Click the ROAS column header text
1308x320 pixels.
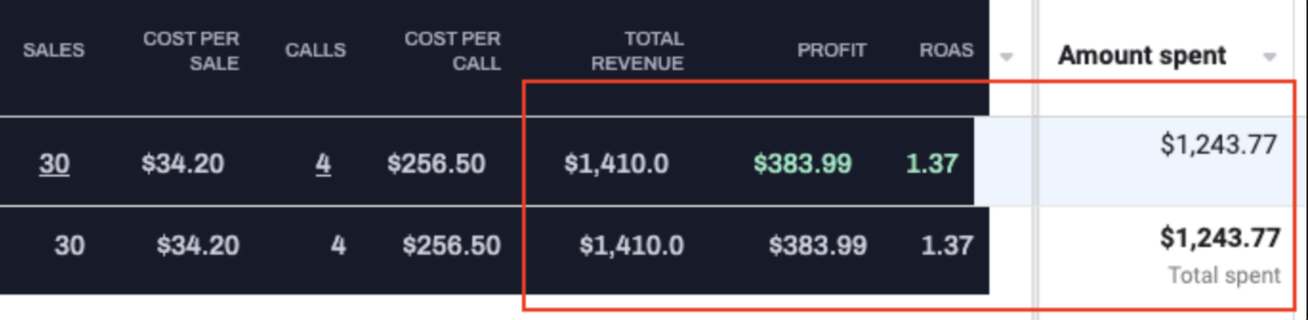pyautogui.click(x=947, y=51)
